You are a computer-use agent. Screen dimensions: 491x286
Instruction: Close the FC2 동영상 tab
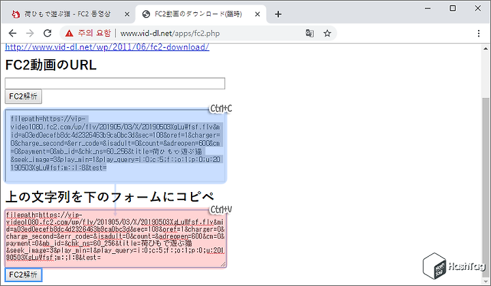[x=127, y=14]
